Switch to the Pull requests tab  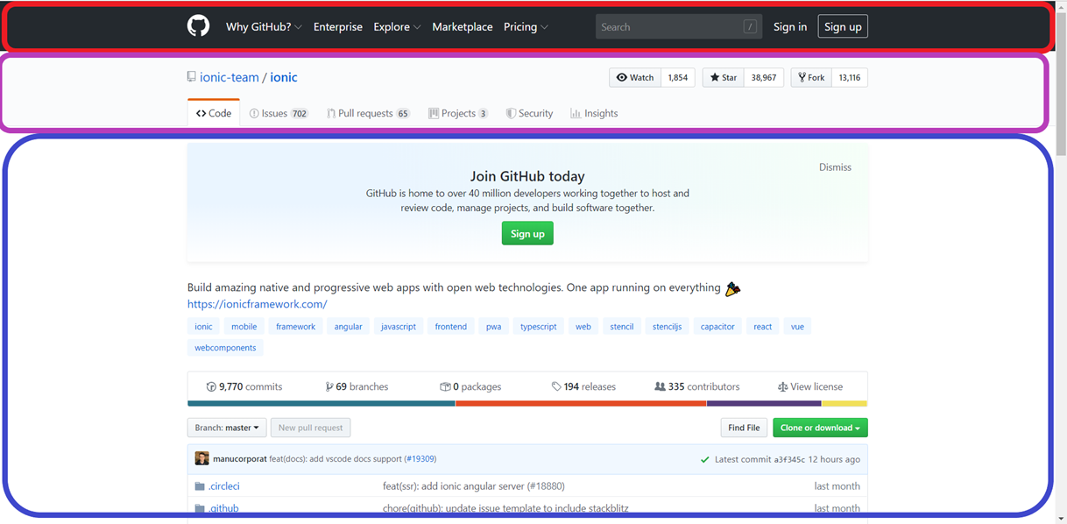point(368,113)
